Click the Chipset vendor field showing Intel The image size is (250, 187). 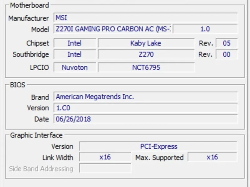74,43
